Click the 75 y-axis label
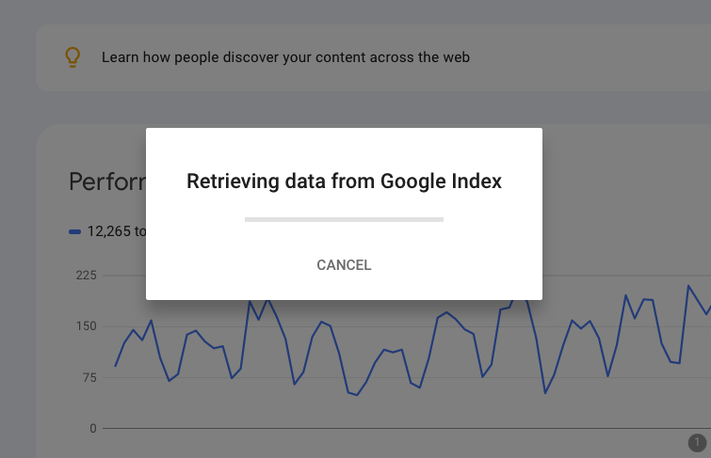Screen dimensions: 711x458 click(x=89, y=377)
